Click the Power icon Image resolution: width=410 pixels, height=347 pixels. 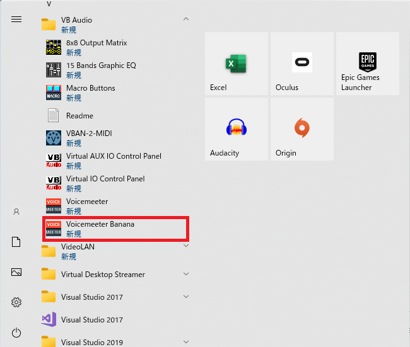pos(16,333)
